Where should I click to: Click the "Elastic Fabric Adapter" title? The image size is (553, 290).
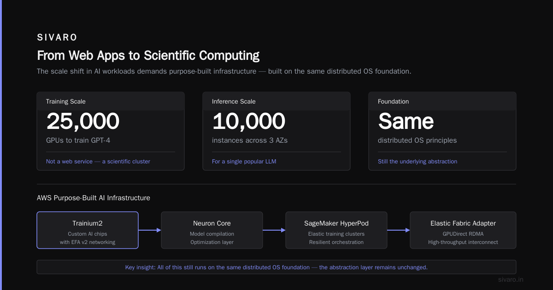coord(463,223)
